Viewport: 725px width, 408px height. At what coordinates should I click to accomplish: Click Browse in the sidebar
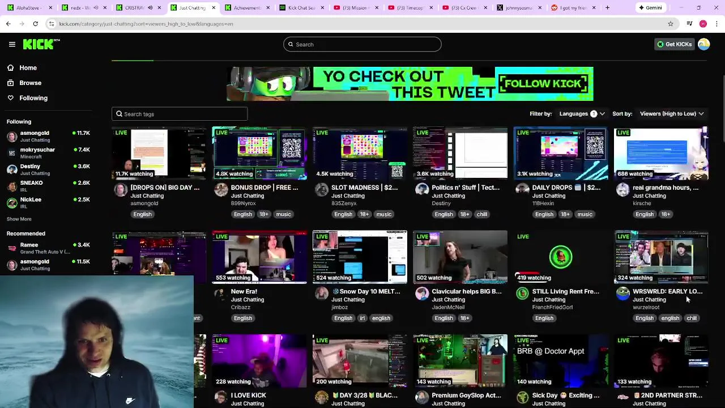coord(30,83)
